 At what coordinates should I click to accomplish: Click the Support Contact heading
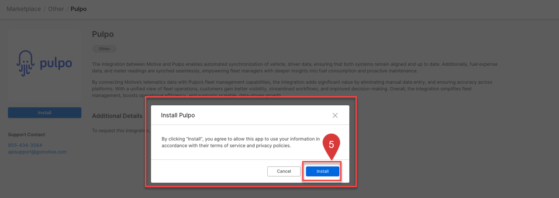[x=26, y=134]
